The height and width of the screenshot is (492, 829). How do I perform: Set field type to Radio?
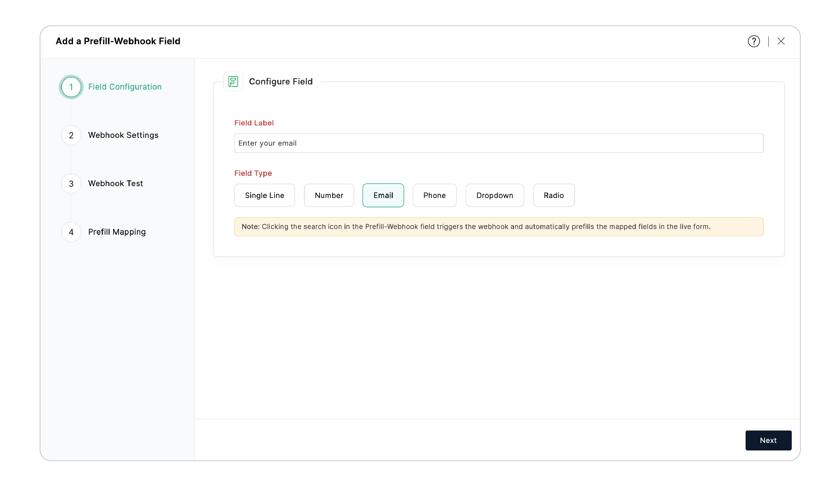tap(553, 195)
